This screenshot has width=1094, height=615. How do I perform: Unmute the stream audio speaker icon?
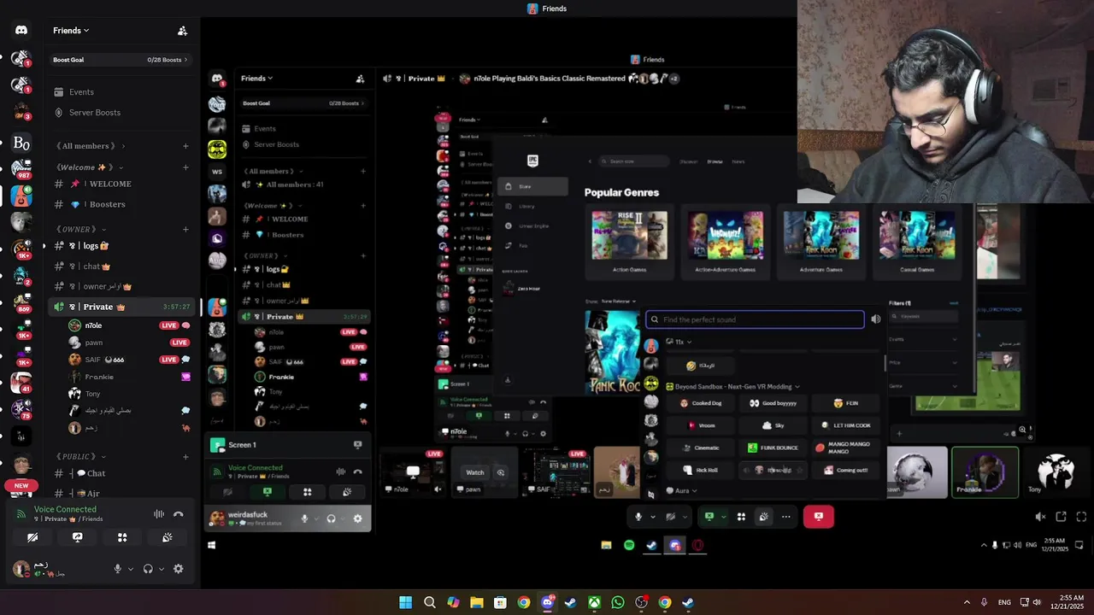[1040, 517]
